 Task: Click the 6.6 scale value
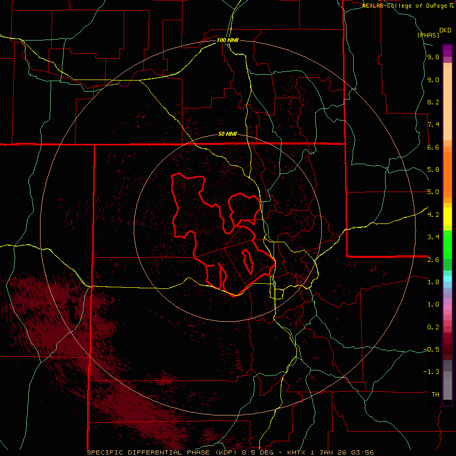(x=433, y=147)
